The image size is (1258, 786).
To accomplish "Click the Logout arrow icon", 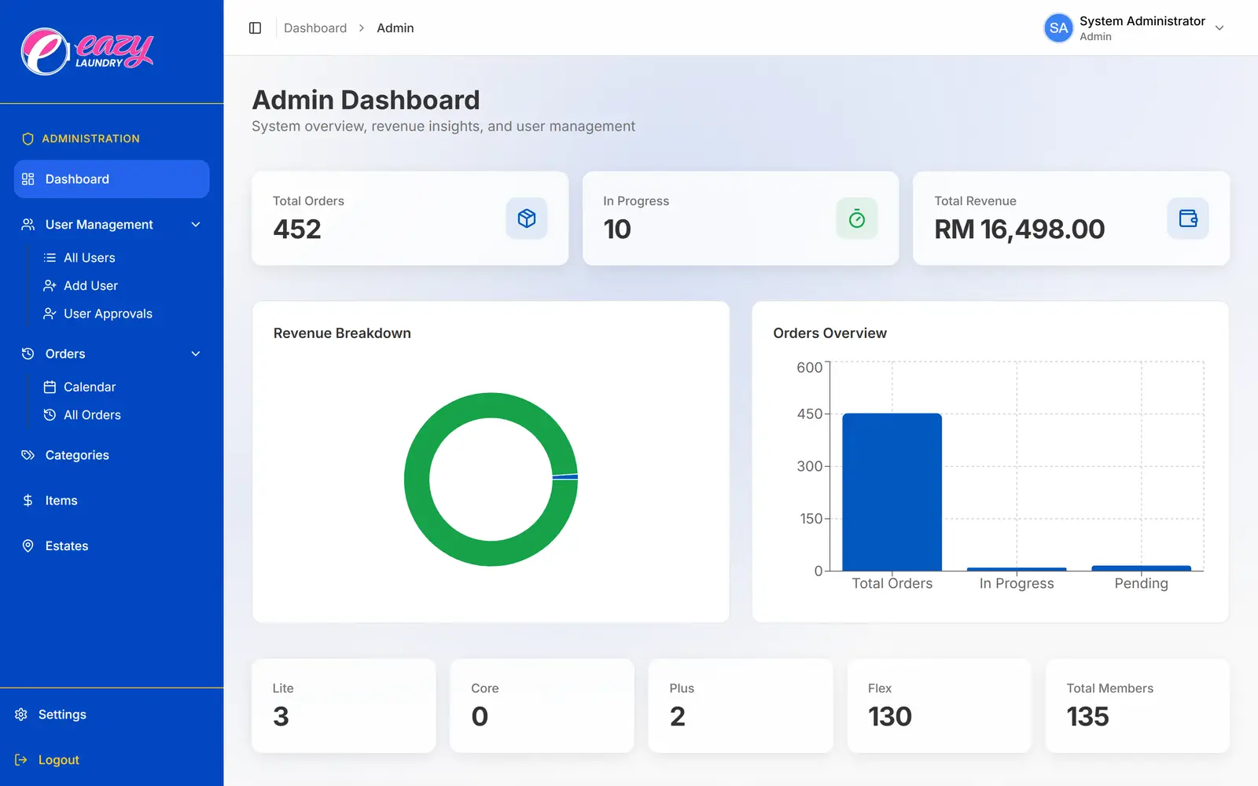I will click(21, 760).
